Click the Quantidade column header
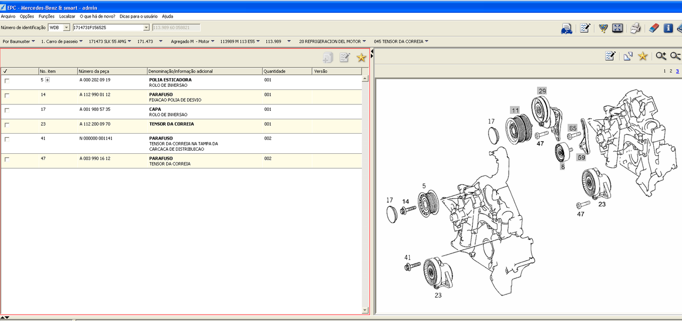 pos(287,71)
